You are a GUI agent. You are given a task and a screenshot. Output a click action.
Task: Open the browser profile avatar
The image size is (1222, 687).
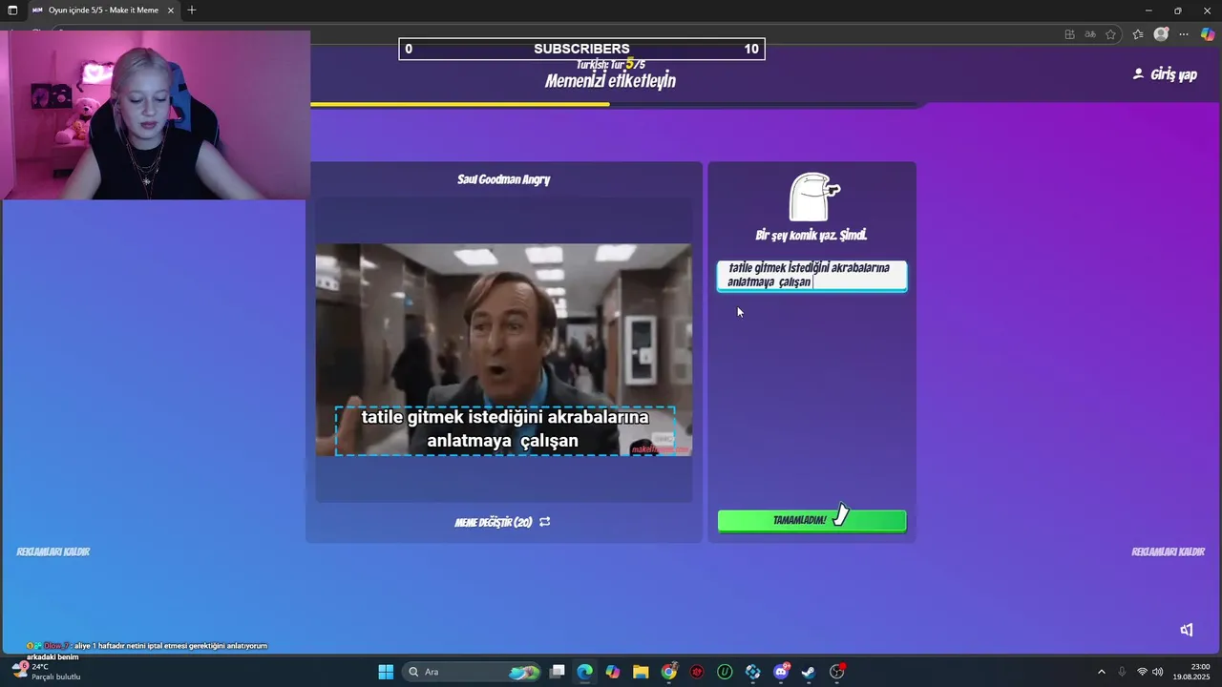[1161, 34]
